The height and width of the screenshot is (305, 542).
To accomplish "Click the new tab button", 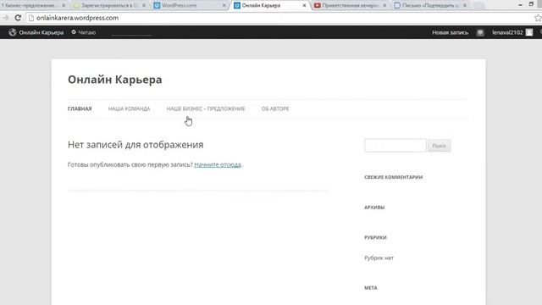I will tap(479, 6).
